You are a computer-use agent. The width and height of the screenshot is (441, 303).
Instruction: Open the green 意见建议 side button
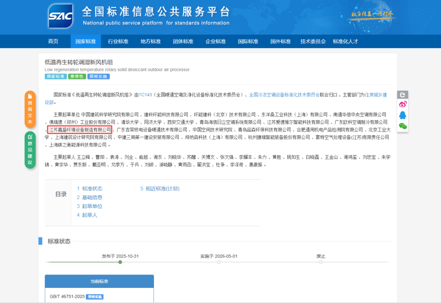[x=30, y=150]
